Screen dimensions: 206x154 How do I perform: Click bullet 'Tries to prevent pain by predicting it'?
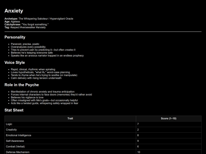[x=43, y=50]
